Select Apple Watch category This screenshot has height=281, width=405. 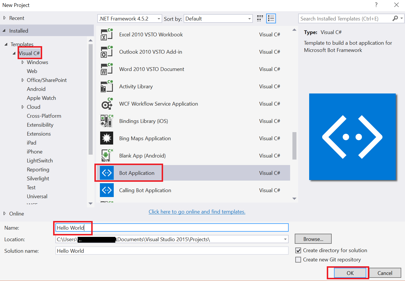click(x=41, y=98)
